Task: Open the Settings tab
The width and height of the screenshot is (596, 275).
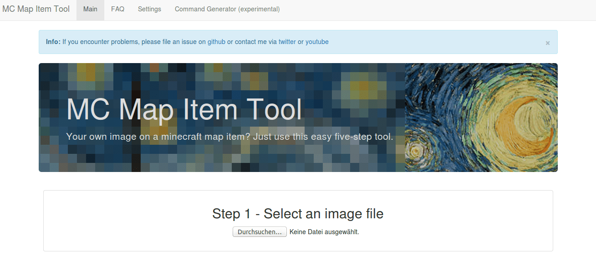Action: [x=149, y=10]
